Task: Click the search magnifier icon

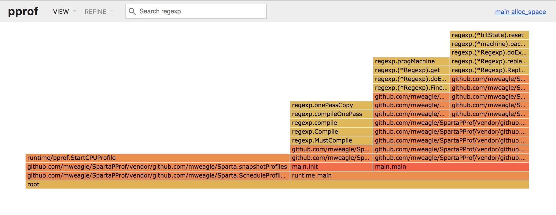Action: point(132,12)
